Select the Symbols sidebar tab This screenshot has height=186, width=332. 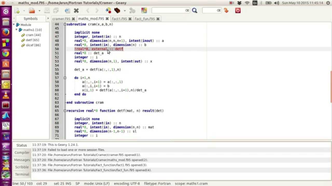[31, 19]
